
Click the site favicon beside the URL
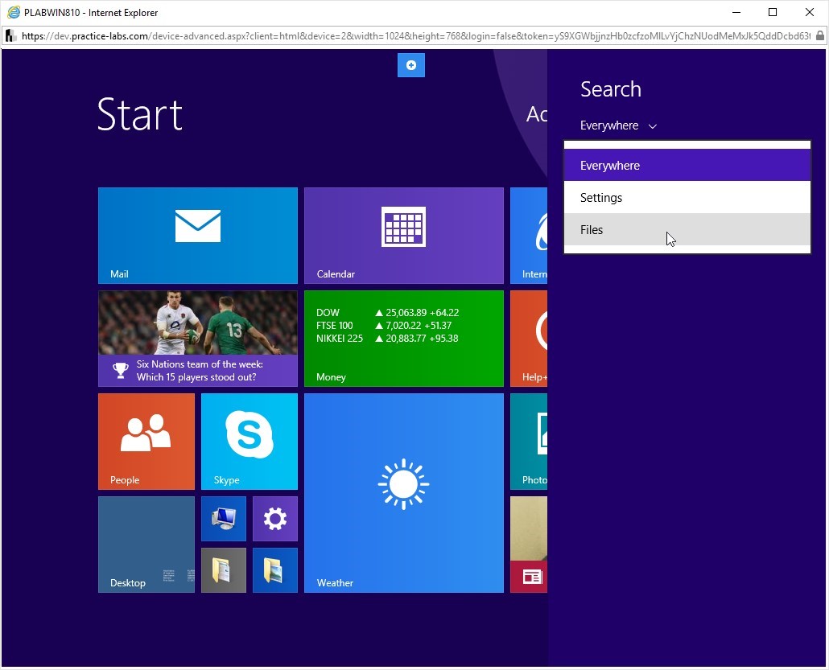(11, 36)
